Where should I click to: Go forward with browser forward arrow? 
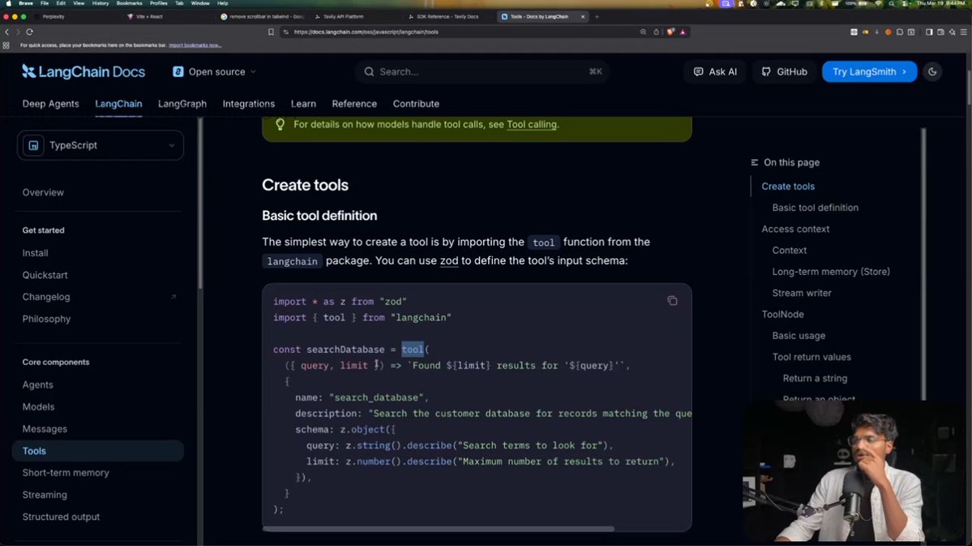tap(17, 32)
